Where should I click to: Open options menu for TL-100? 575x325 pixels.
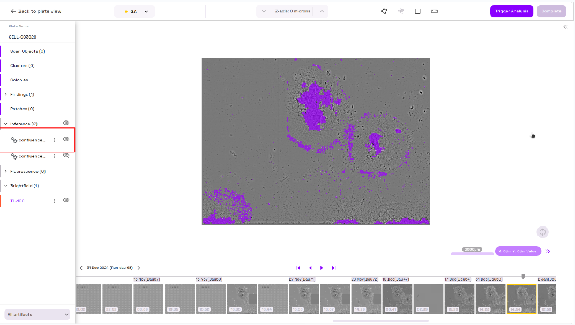[x=54, y=201]
